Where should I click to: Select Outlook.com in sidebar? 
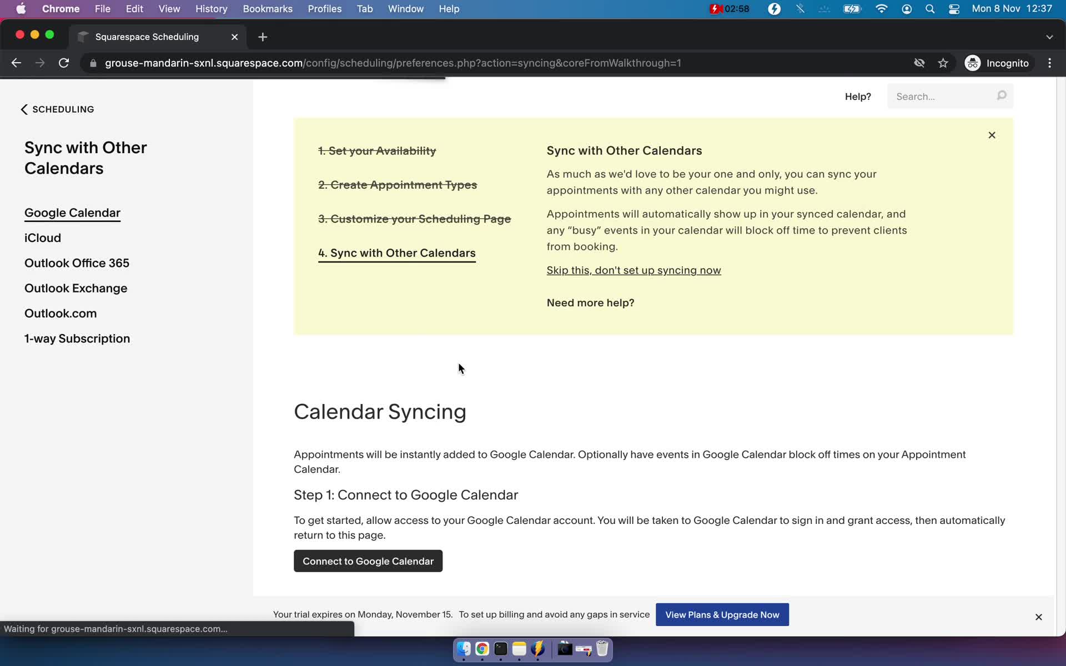(61, 313)
